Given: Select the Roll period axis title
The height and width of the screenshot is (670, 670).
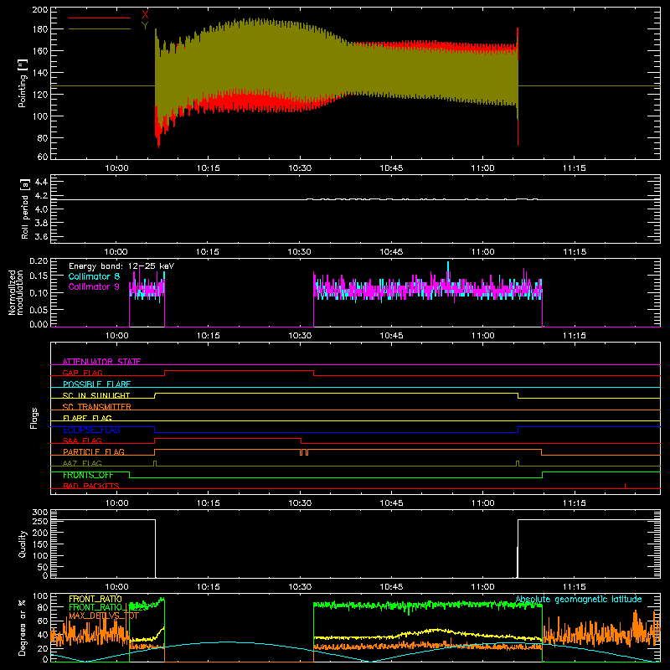Looking at the screenshot, I should click(x=25, y=209).
